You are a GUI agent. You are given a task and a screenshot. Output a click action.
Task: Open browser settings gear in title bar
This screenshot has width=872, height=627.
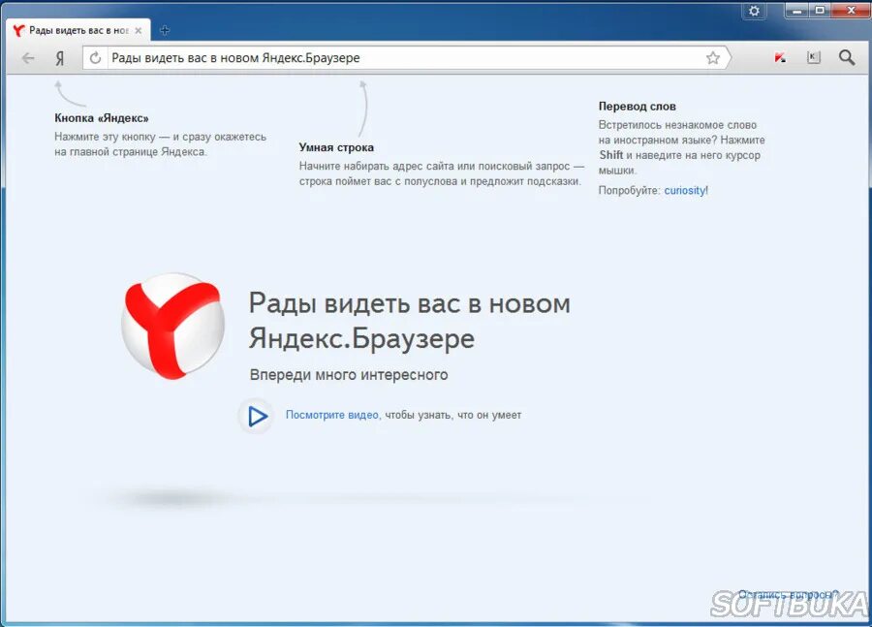pos(754,11)
